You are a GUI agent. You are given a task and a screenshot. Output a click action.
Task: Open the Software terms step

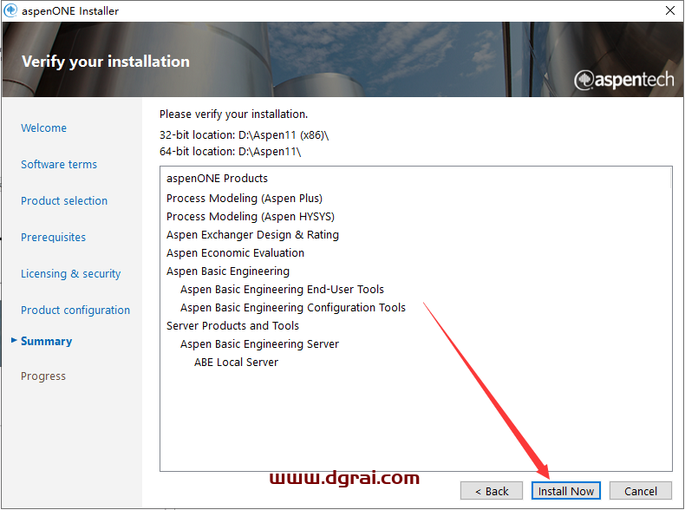click(x=59, y=164)
